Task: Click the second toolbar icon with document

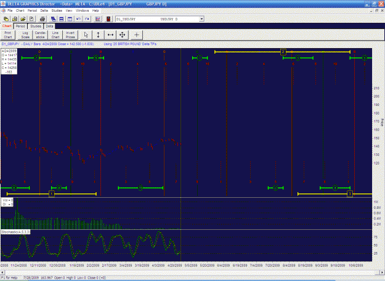Action: 15,19
